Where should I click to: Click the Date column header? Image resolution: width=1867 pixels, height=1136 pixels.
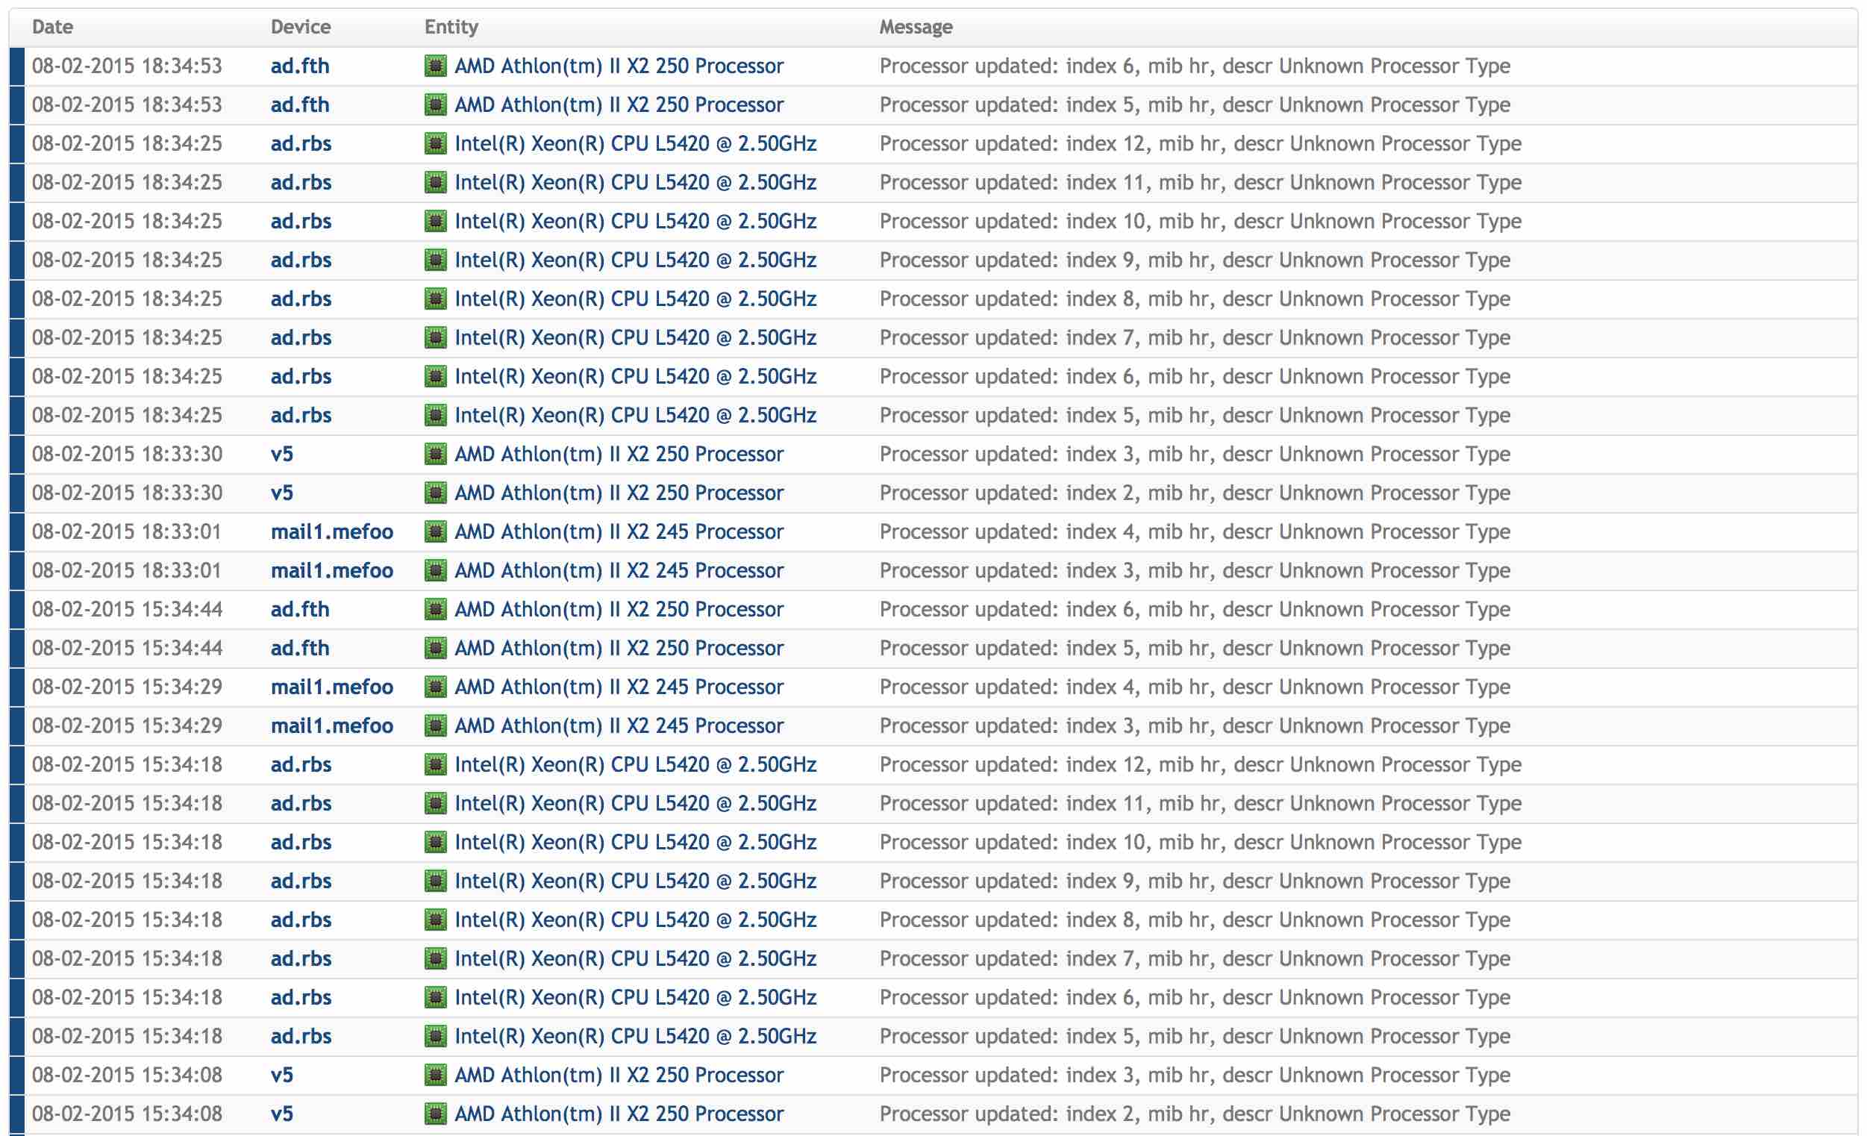tap(52, 28)
